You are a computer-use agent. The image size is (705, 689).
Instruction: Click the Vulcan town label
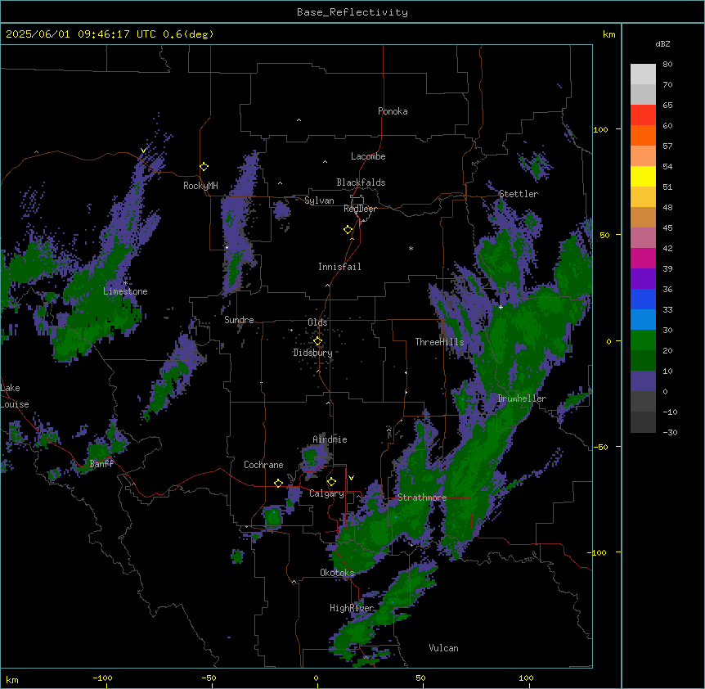tap(444, 648)
